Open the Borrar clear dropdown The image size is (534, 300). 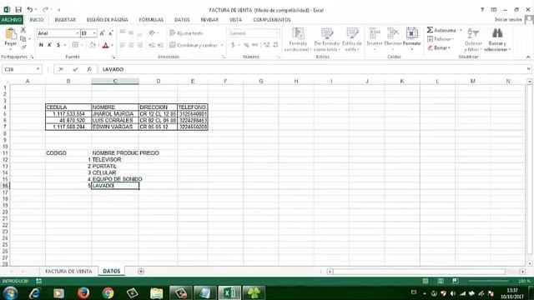[x=439, y=48]
